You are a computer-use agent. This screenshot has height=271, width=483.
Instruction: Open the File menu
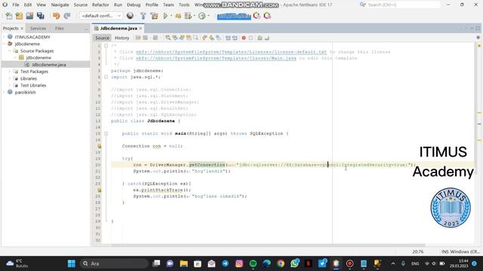point(16,5)
